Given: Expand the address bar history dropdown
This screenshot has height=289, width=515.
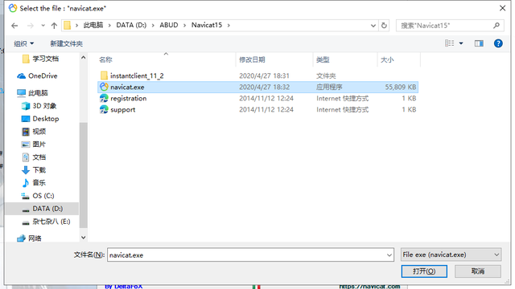Looking at the screenshot, I should [373, 25].
